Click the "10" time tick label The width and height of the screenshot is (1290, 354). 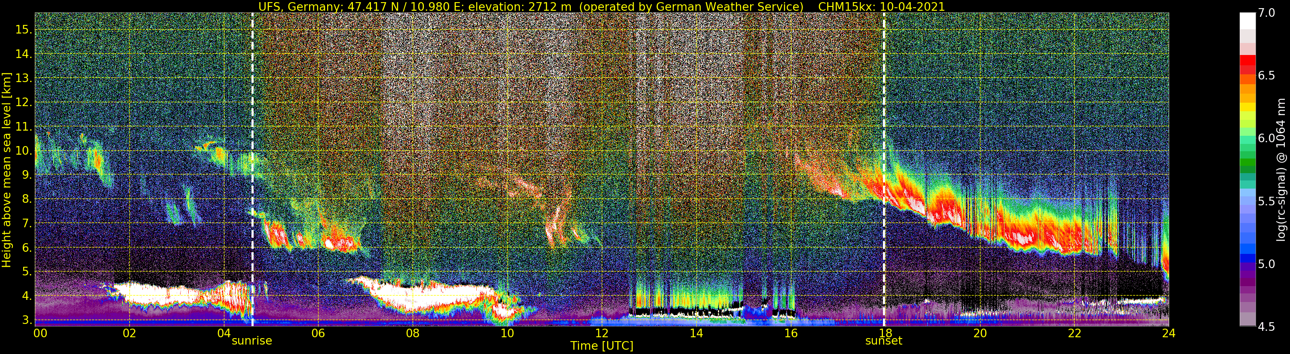pyautogui.click(x=507, y=333)
